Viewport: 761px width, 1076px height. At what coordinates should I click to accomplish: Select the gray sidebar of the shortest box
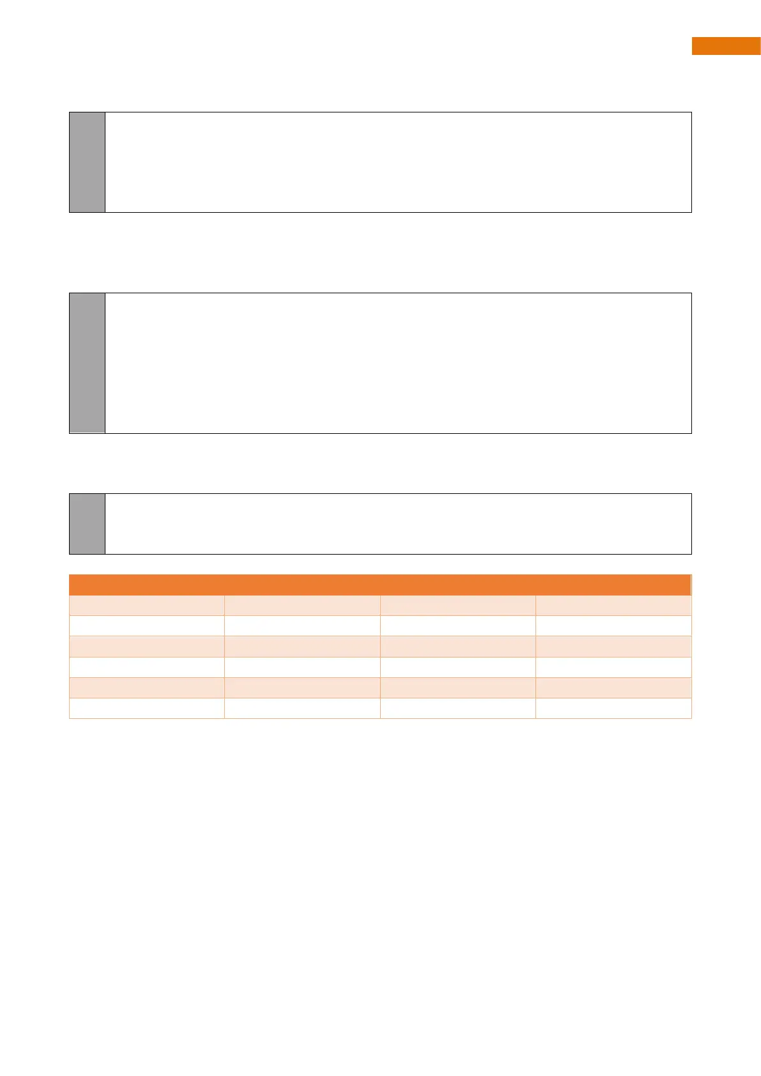click(x=87, y=523)
